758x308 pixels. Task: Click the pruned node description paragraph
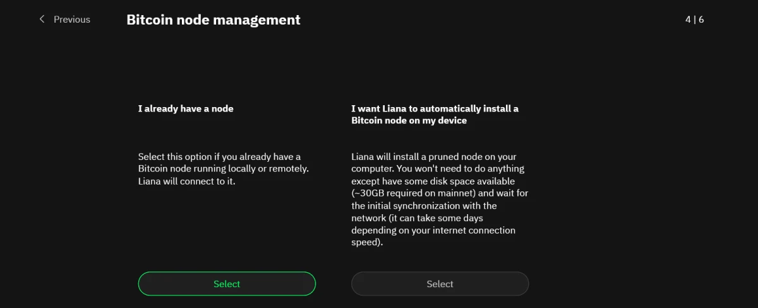point(440,199)
